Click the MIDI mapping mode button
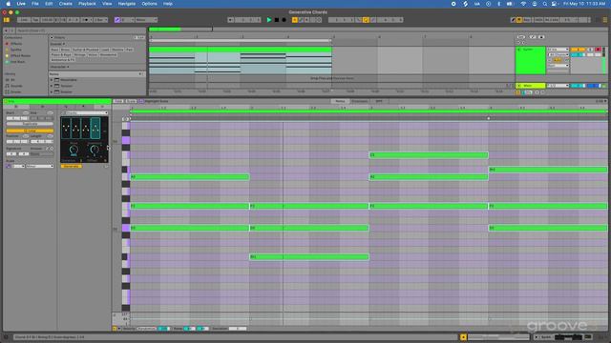The image size is (611, 343). click(x=538, y=20)
